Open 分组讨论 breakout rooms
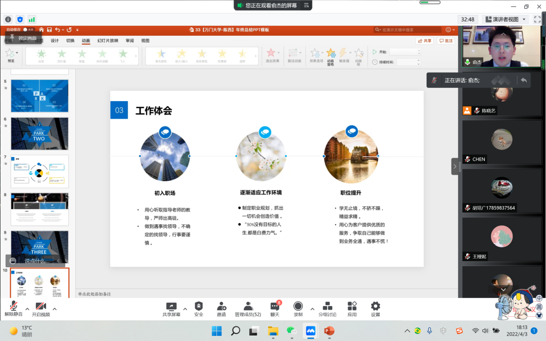The width and height of the screenshot is (546, 341). click(x=328, y=309)
